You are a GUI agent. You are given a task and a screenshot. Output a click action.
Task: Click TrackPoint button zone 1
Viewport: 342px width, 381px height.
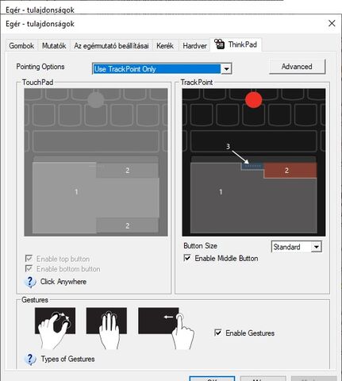pos(221,192)
